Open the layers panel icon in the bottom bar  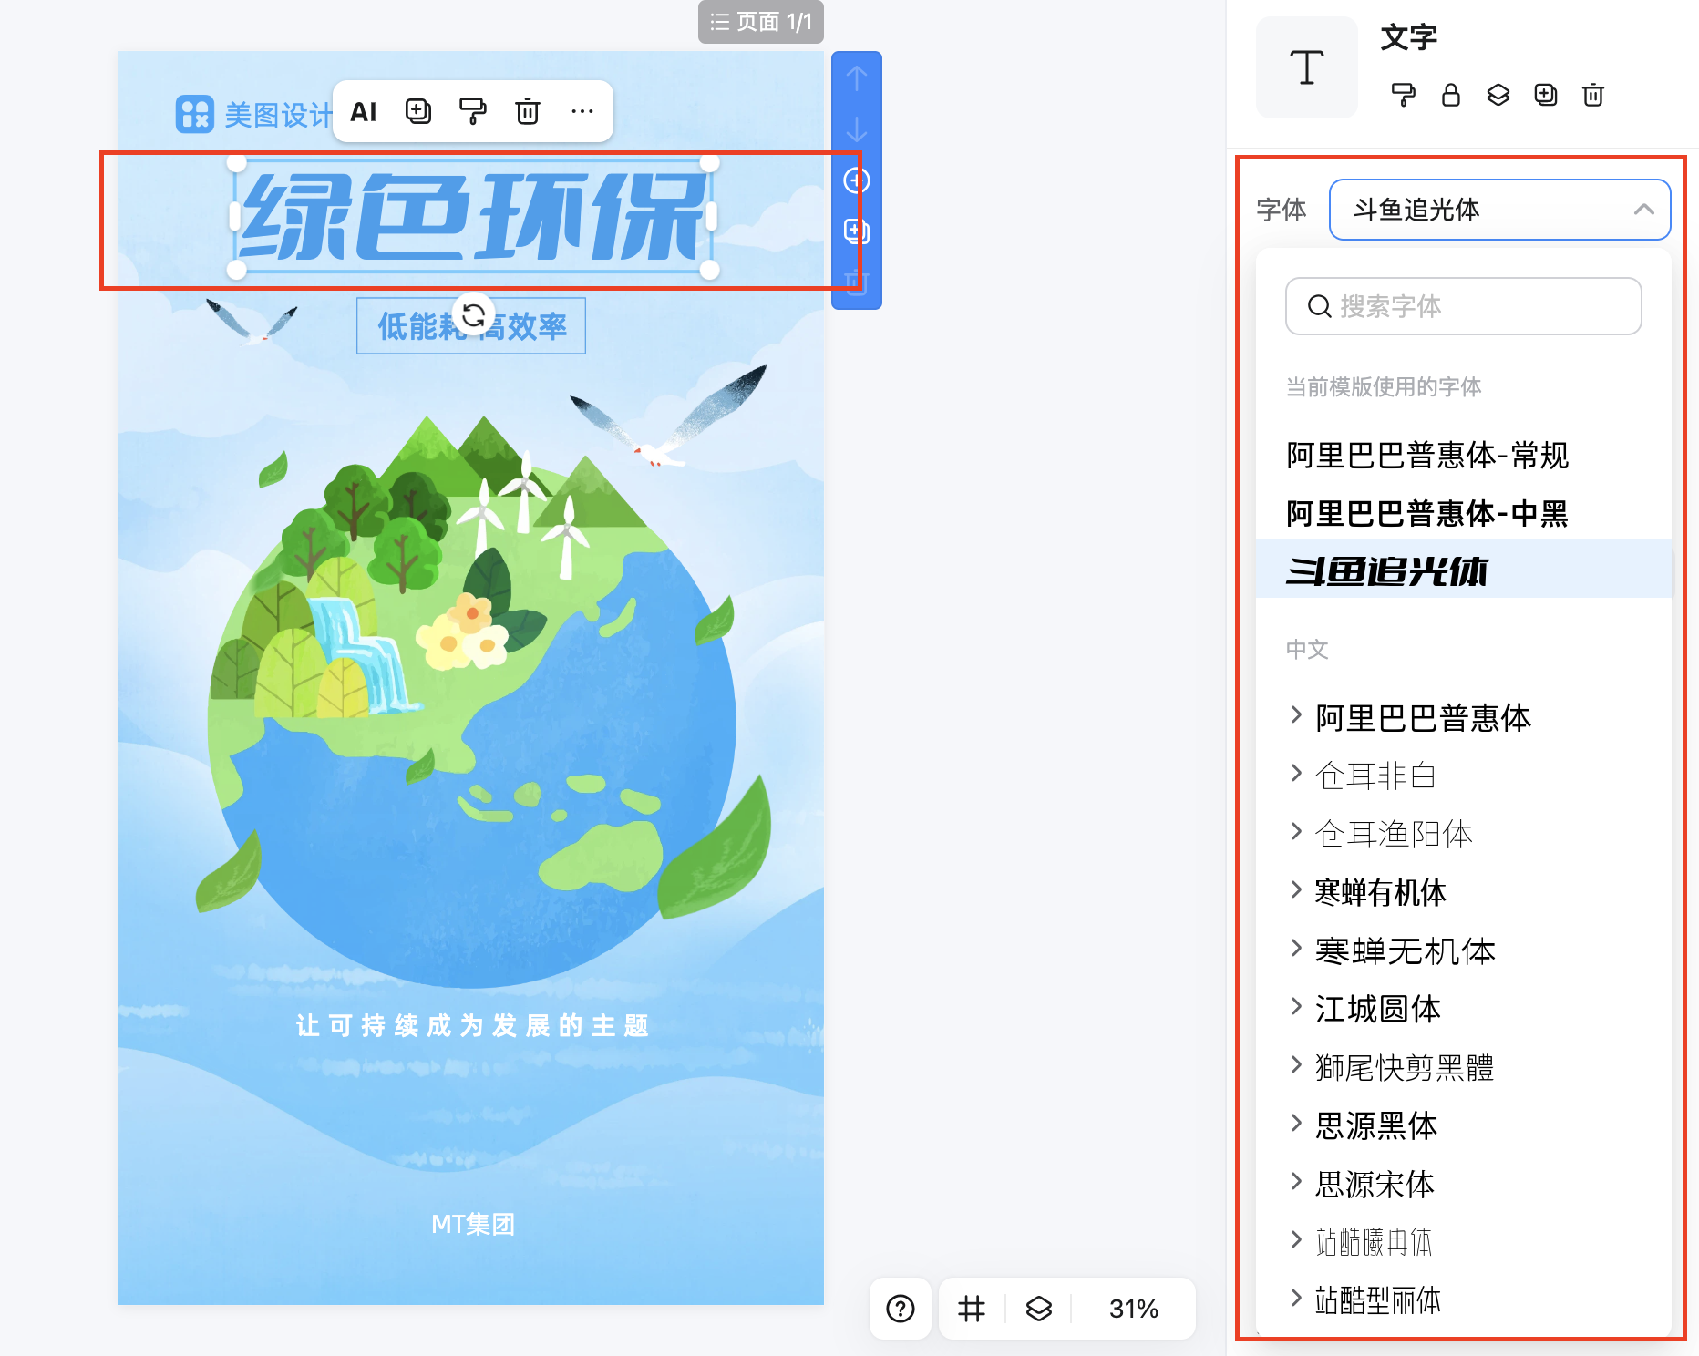coord(1037,1310)
